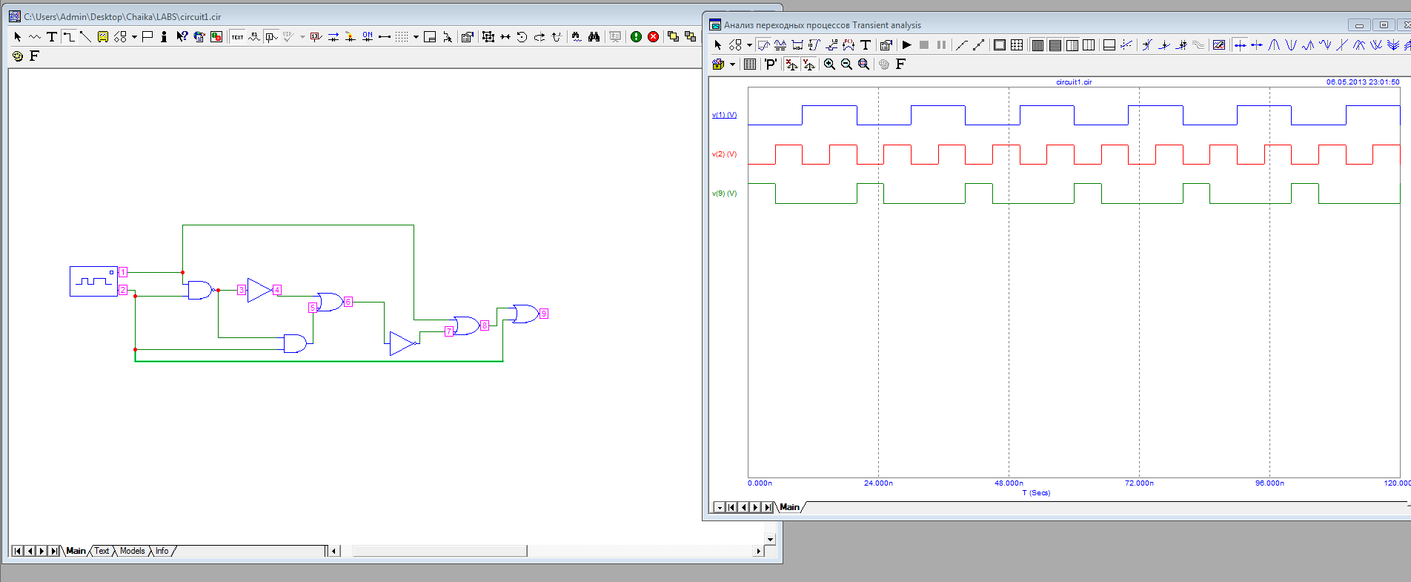Expand dropdown next to toolbox icon in Transient window
Viewport: 1411px width, 582px height.
point(732,65)
